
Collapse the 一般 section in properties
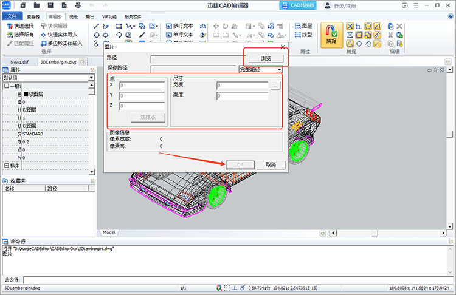coord(6,86)
